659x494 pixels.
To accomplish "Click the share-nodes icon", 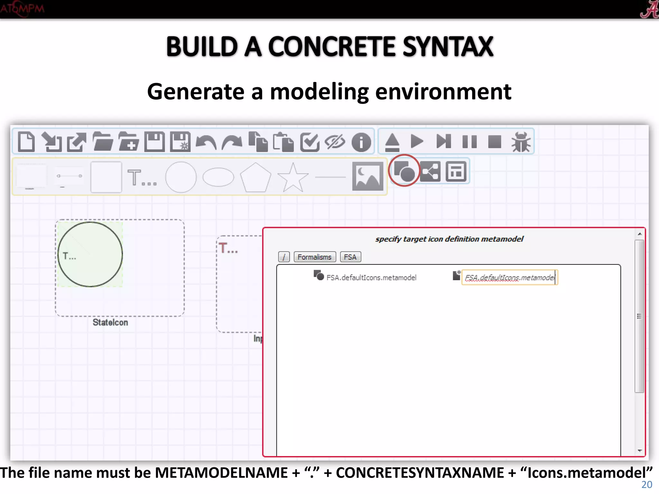I will click(x=430, y=171).
